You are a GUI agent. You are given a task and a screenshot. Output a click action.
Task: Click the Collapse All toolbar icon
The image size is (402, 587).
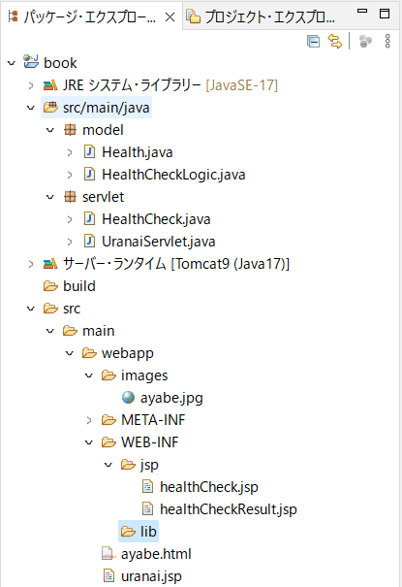click(x=313, y=41)
